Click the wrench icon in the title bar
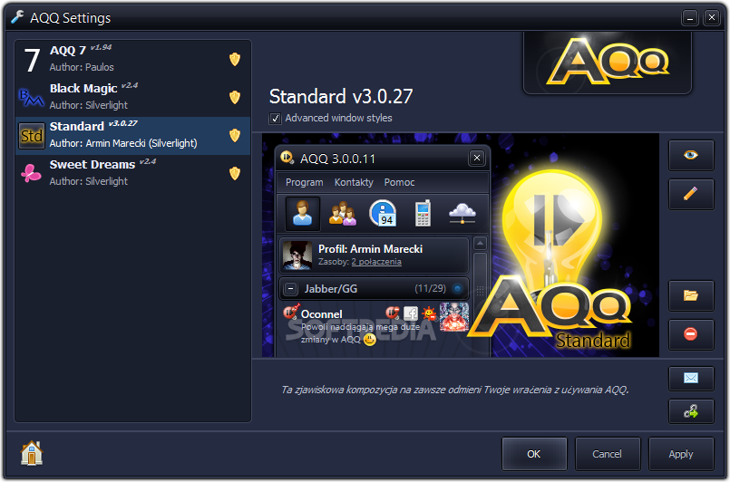The image size is (730, 482). [x=18, y=17]
